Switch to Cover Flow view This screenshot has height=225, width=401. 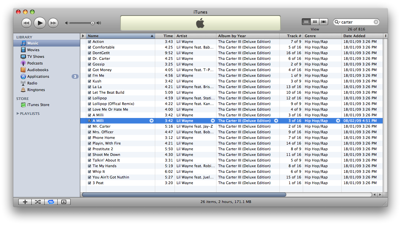pyautogui.click(x=323, y=22)
